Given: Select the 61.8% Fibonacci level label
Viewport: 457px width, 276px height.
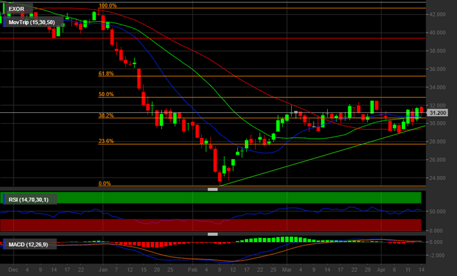Looking at the screenshot, I should click(106, 73).
